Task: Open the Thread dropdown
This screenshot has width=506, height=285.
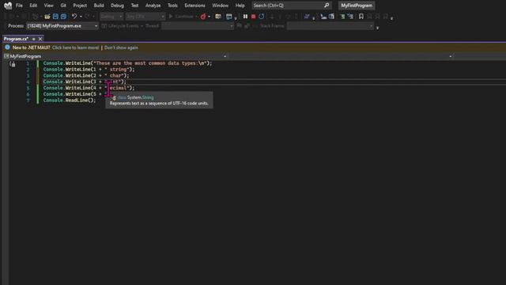Action: click(x=198, y=26)
